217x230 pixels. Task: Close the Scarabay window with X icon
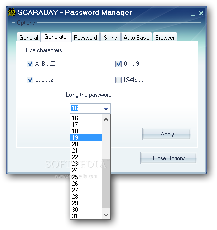[201, 13]
